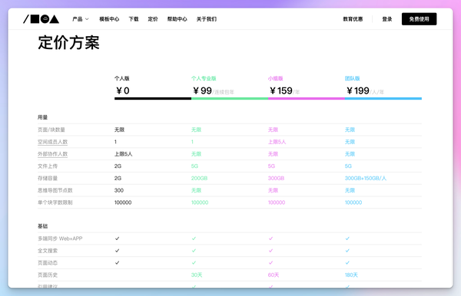Viewport: 461px width, 296px height.
Task: Click the 页面/块数量 row label
Action: [51, 130]
